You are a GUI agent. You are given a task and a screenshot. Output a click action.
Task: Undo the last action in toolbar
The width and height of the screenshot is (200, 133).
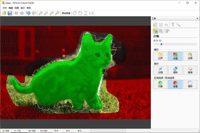(28, 13)
